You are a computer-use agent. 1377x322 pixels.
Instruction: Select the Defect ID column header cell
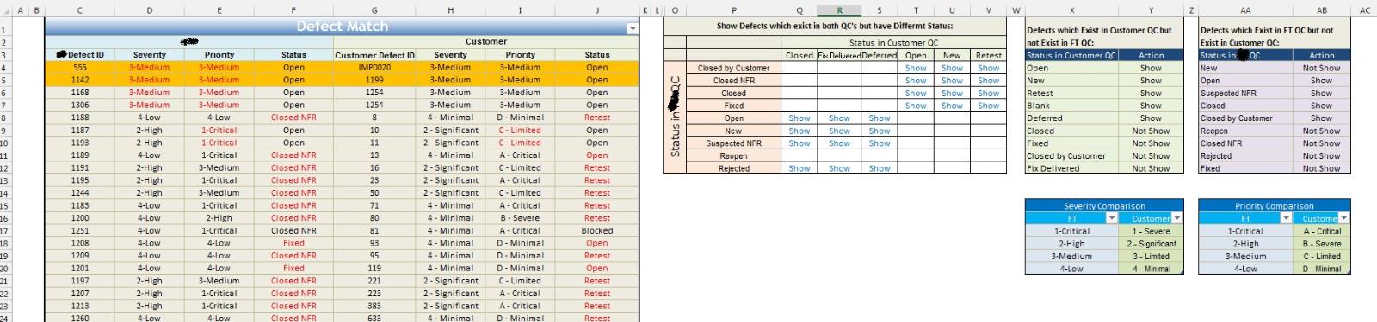pyautogui.click(x=79, y=55)
